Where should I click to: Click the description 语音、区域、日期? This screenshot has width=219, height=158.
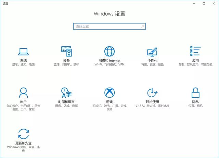[x=66, y=106]
